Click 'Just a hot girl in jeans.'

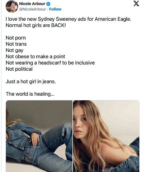click(x=31, y=82)
